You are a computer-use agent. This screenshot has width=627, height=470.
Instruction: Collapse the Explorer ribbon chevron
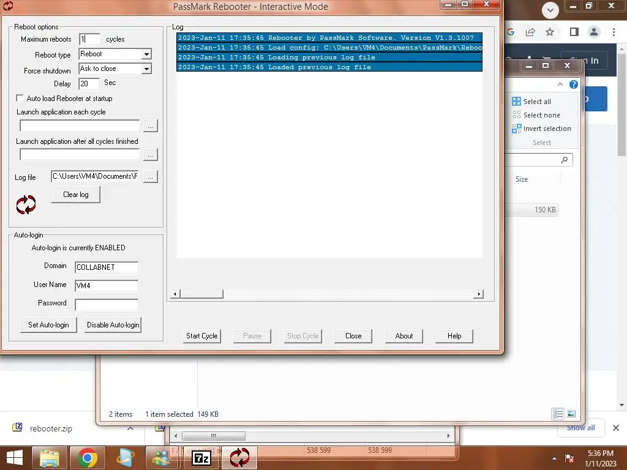pos(560,84)
